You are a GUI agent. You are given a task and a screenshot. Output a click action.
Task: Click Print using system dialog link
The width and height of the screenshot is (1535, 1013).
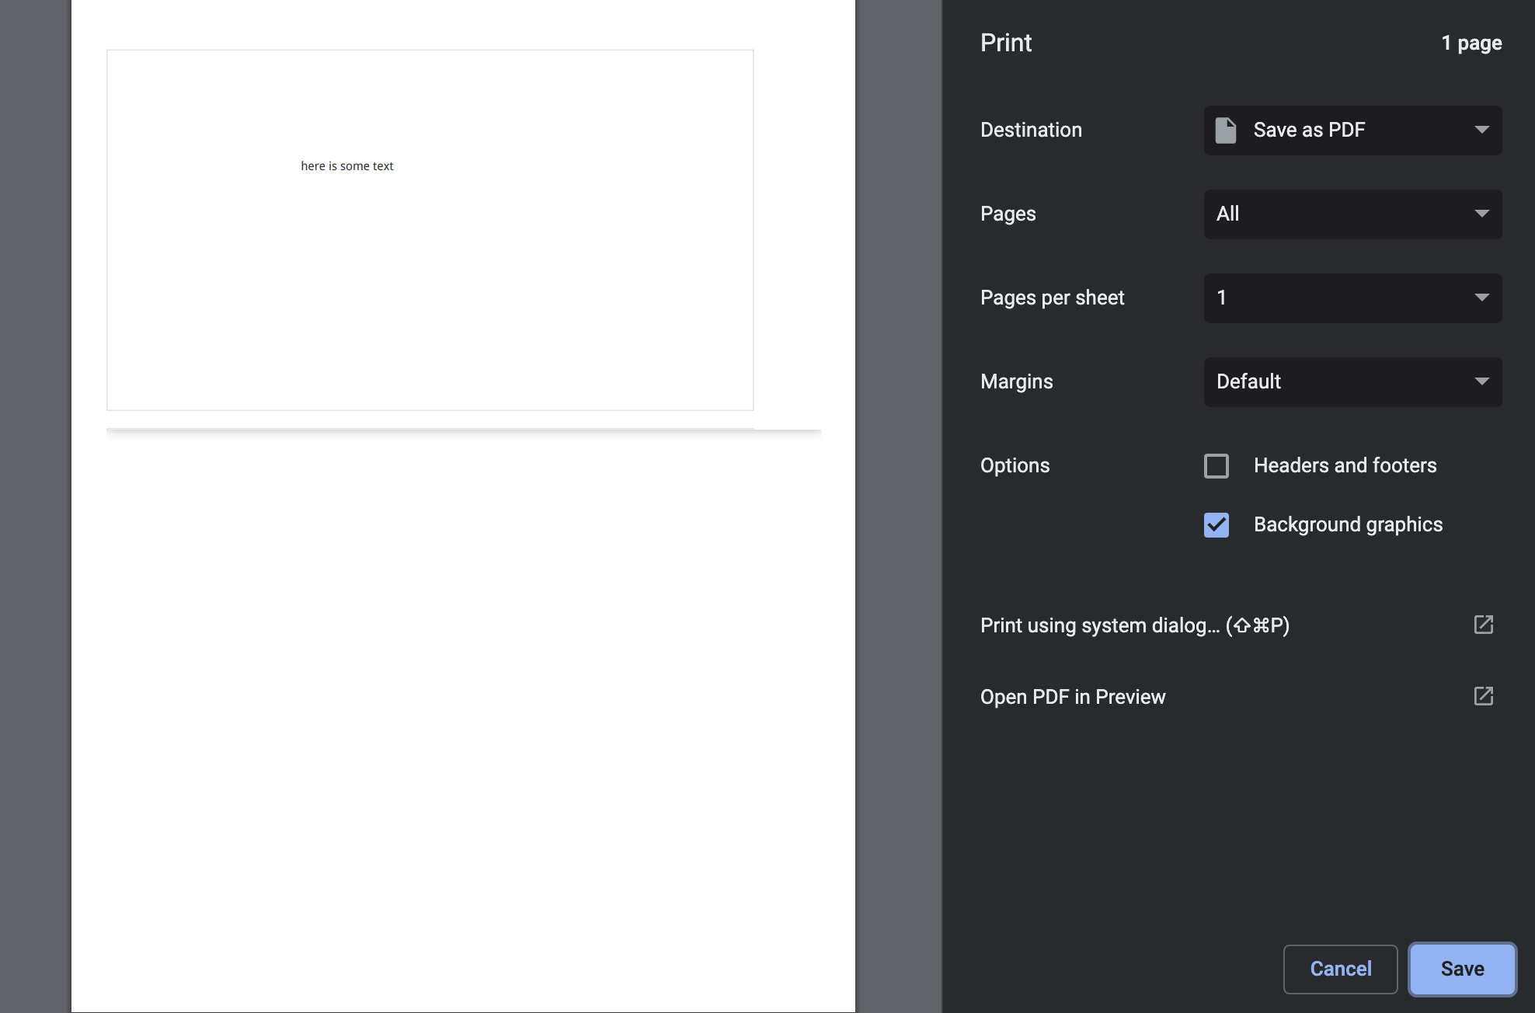pyautogui.click(x=1134, y=625)
